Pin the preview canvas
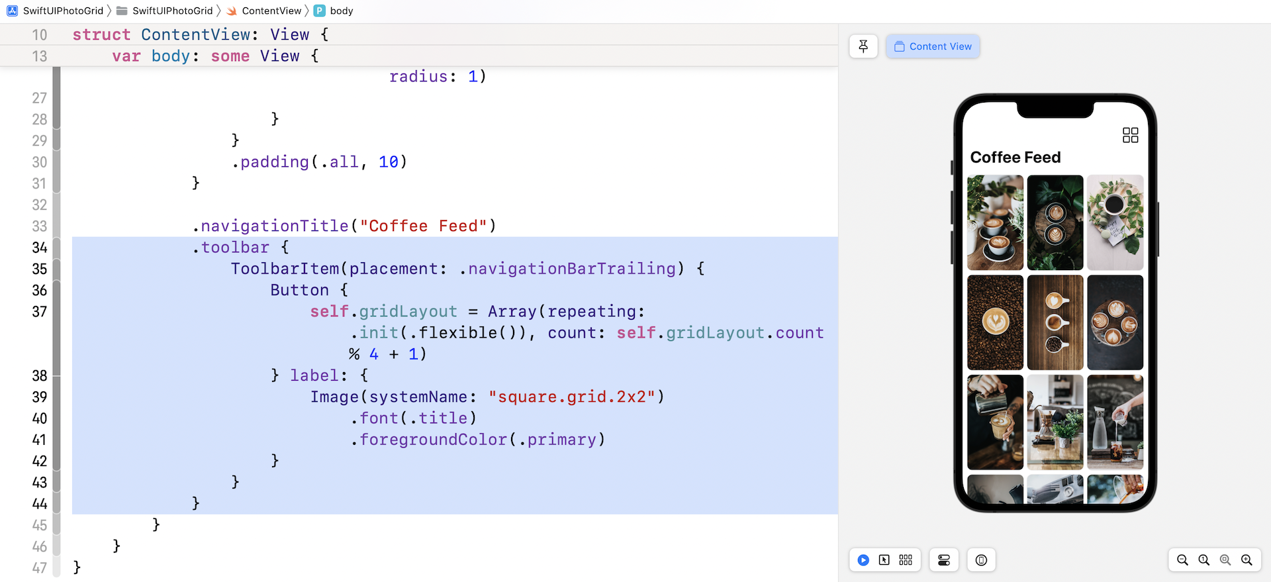 [x=863, y=46]
